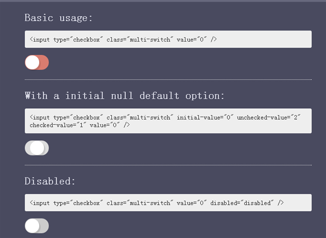Click the "Disabled:" heading

coord(50,181)
